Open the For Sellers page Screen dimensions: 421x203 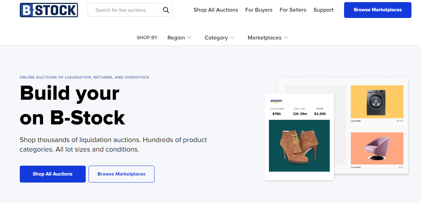[x=293, y=10]
